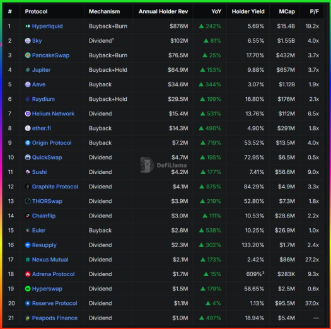The image size is (331, 329).
Task: Sort by the Protocol column header
Action: point(36,11)
